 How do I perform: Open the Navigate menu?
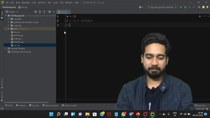26,3
